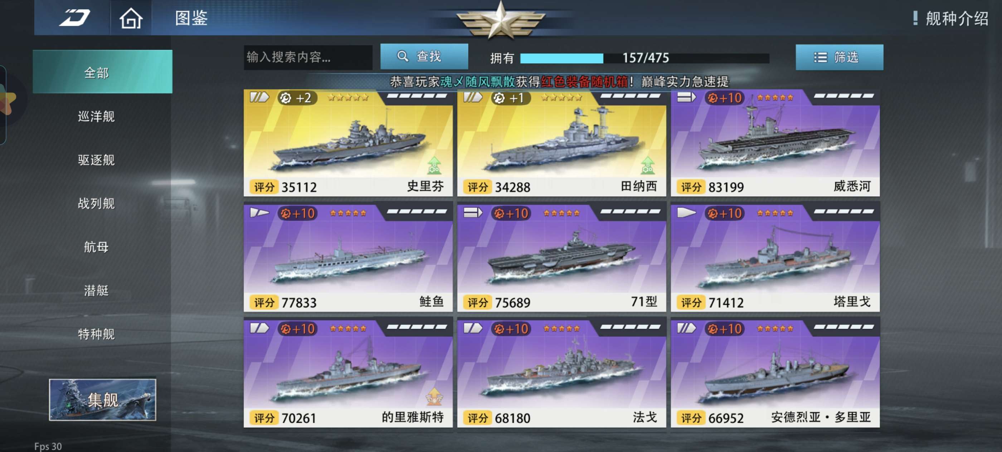Select the 航母 category
Screen dimensions: 1002x452
coord(97,247)
